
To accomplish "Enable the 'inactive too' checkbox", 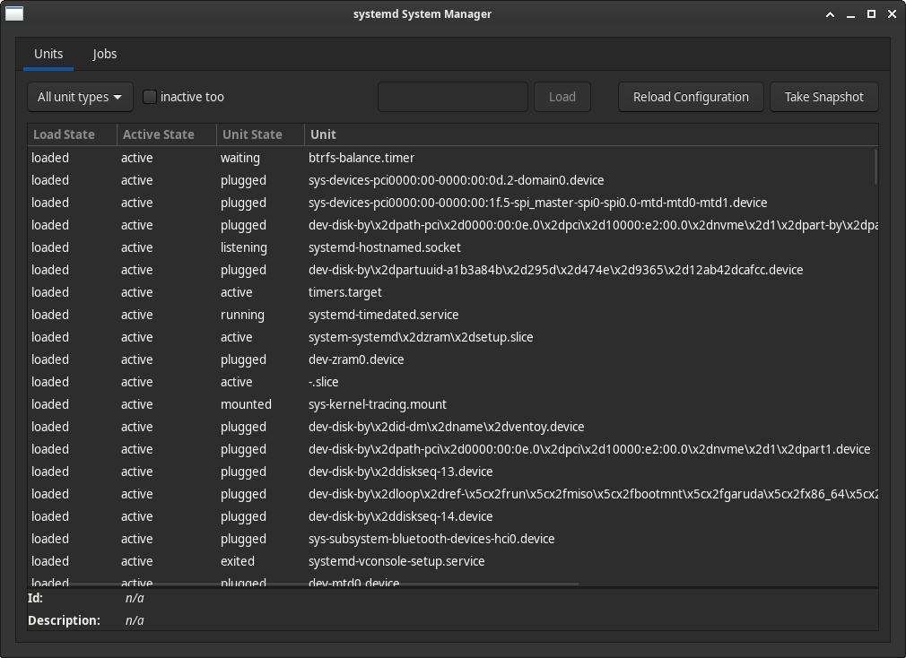I will 150,97.
